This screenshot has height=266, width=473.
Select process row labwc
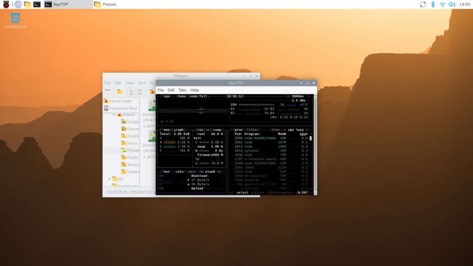(x=271, y=167)
